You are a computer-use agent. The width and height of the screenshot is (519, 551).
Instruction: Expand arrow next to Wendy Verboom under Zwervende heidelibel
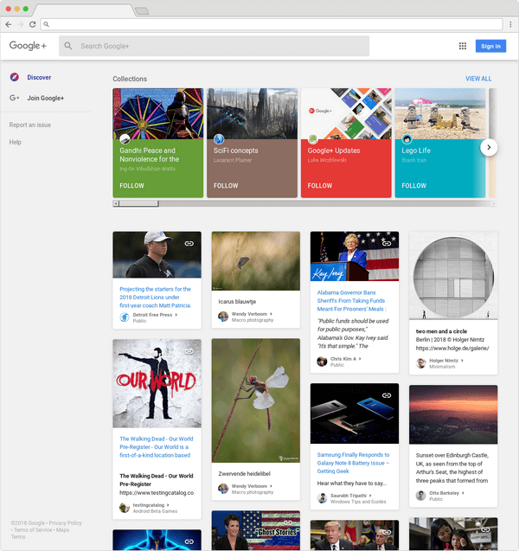(272, 486)
